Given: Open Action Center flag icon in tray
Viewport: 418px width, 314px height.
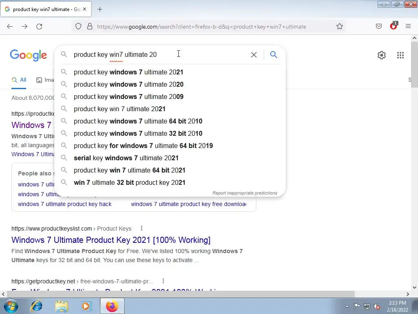Looking at the screenshot, I should coord(357,306).
